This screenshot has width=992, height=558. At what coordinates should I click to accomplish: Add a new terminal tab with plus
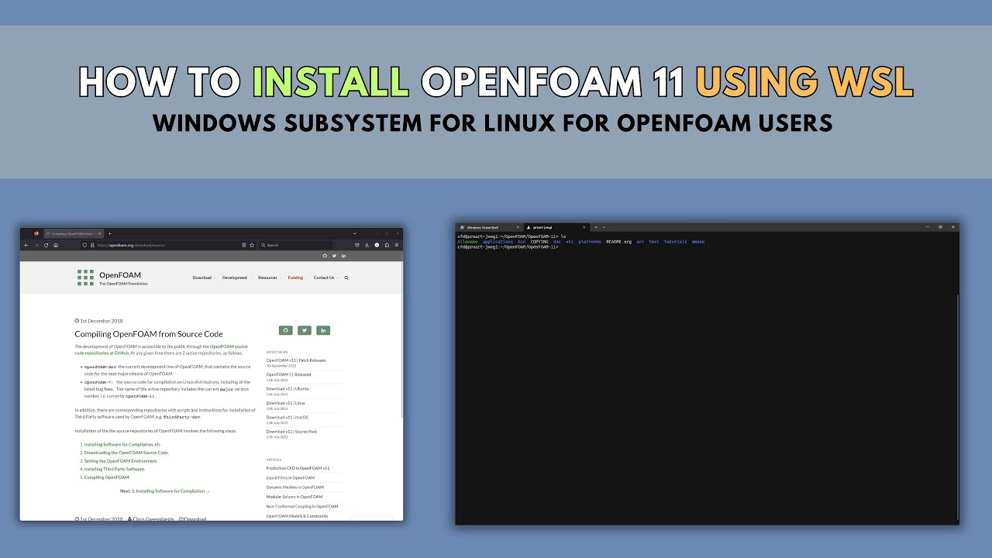click(596, 227)
